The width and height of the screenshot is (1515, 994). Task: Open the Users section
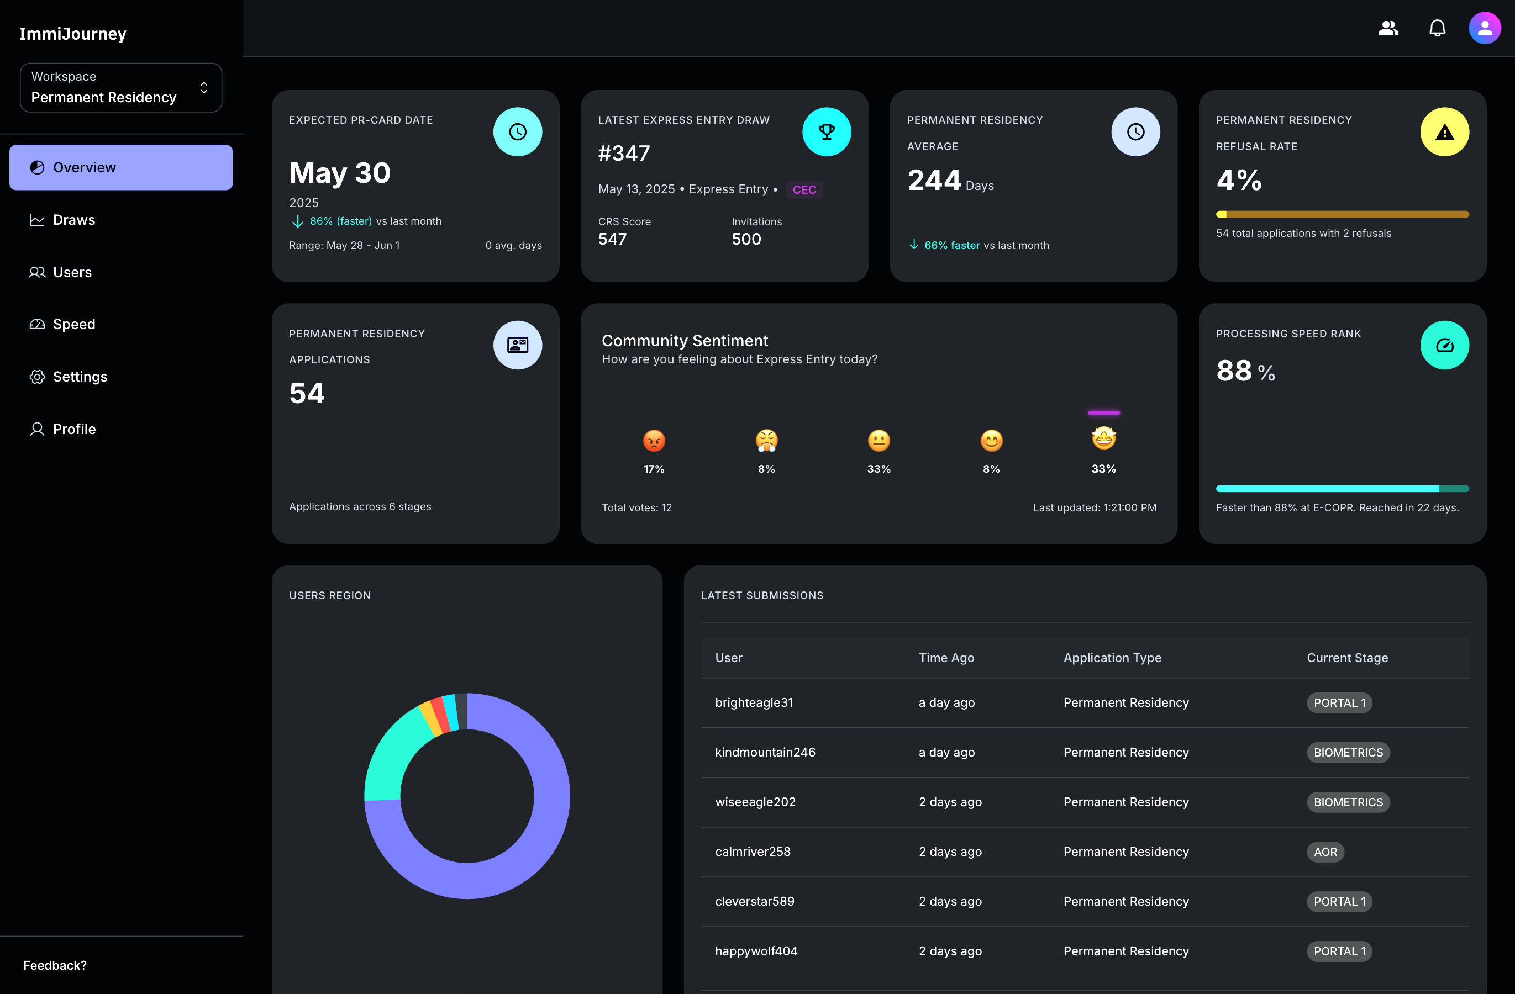(71, 272)
